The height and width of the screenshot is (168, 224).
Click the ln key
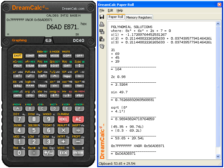point(79,76)
